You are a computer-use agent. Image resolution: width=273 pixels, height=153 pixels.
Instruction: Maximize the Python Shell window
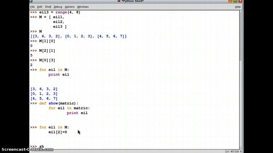tap(235, 1)
